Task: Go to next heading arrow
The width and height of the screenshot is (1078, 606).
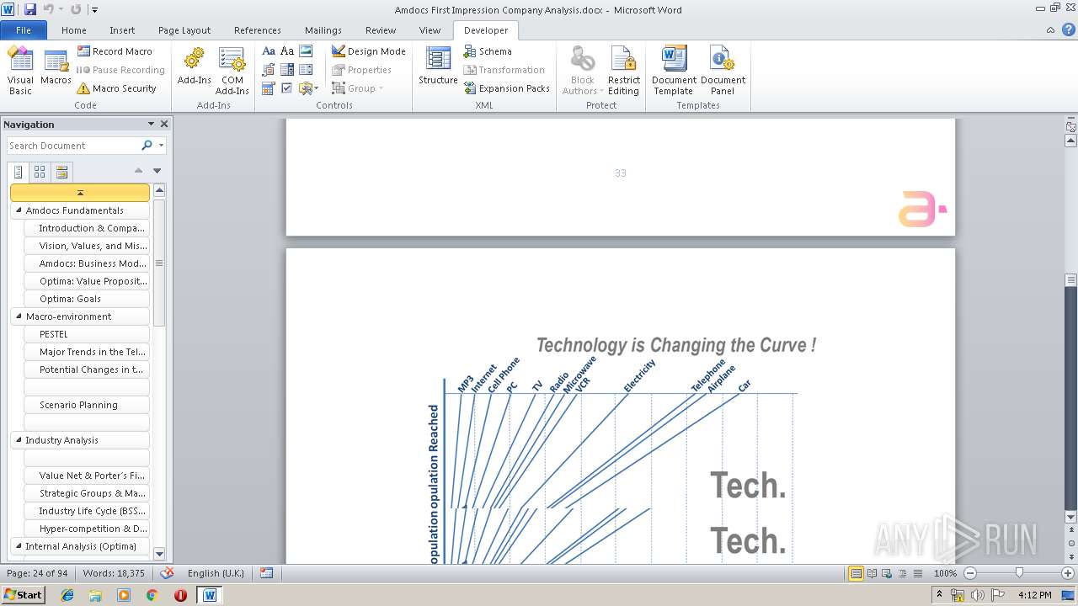Action: pyautogui.click(x=157, y=171)
